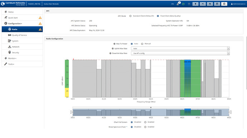Click the Max Tx Power info icon
The height and width of the screenshot is (138, 247).
pyautogui.click(x=114, y=44)
